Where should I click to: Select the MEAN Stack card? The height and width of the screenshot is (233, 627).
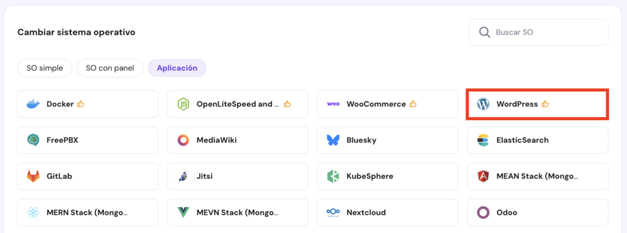[x=538, y=176]
